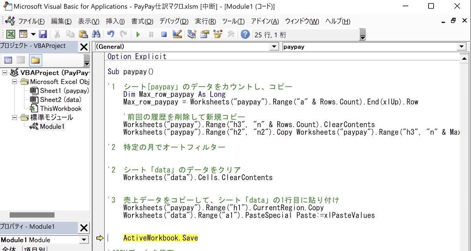Open the paypay procedure dropdown
This screenshot has height=251, width=471.
pos(462,47)
